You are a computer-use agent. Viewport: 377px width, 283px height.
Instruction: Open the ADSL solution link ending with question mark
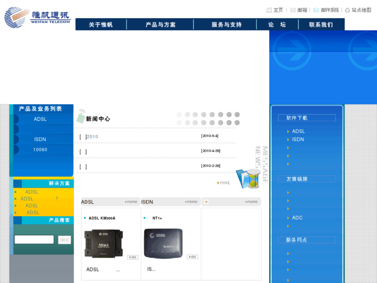click(39, 199)
